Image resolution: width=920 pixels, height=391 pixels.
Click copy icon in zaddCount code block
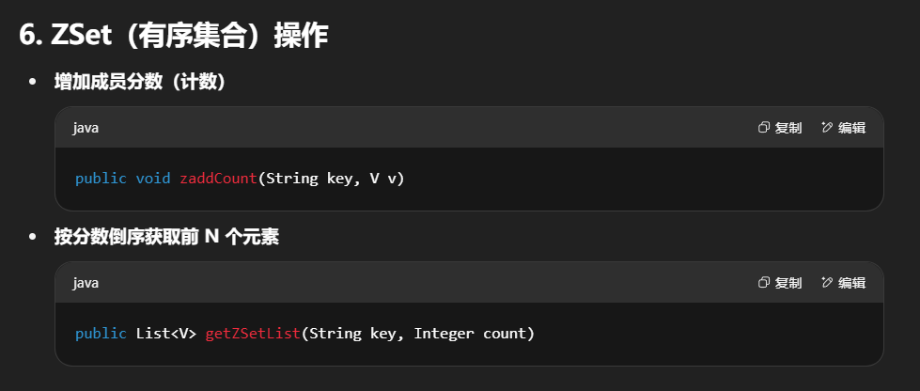(764, 128)
